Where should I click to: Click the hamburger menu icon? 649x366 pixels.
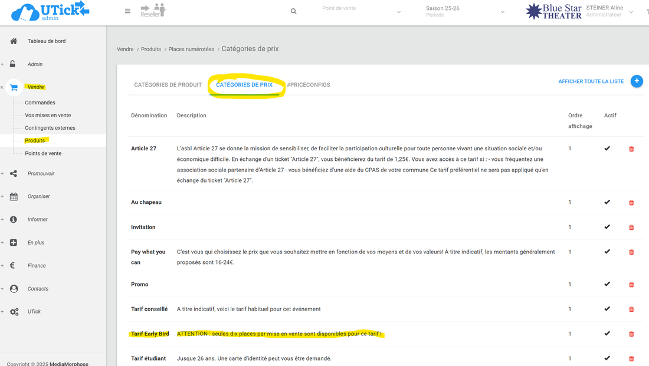coord(127,11)
